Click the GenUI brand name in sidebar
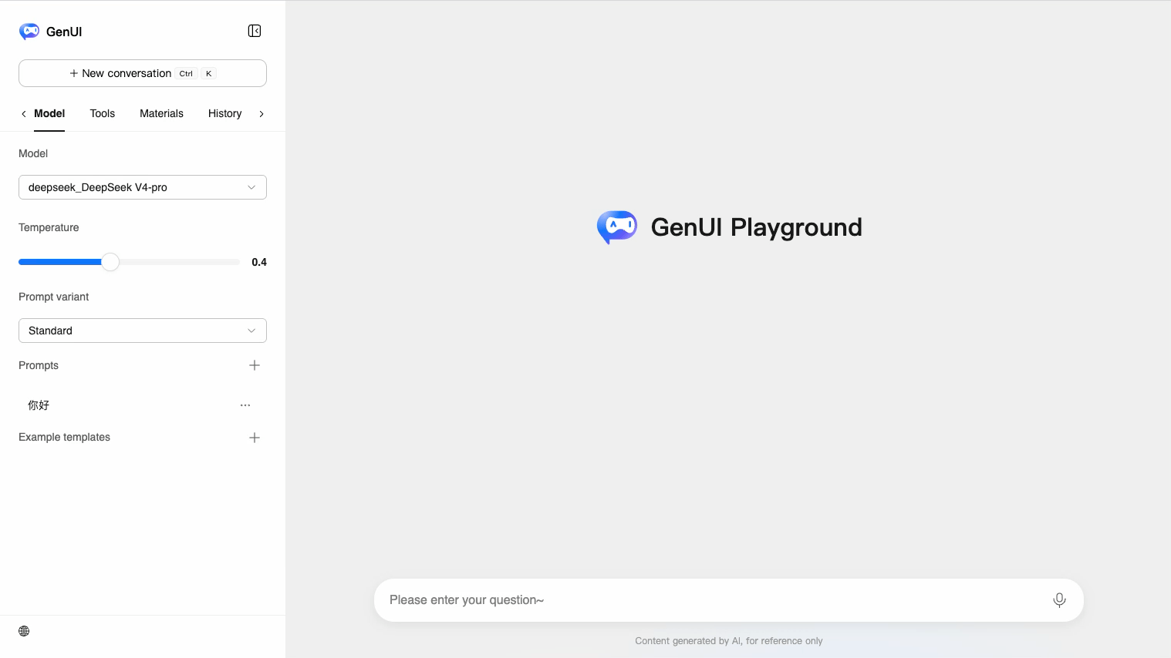Viewport: 1171px width, 658px height. click(64, 32)
